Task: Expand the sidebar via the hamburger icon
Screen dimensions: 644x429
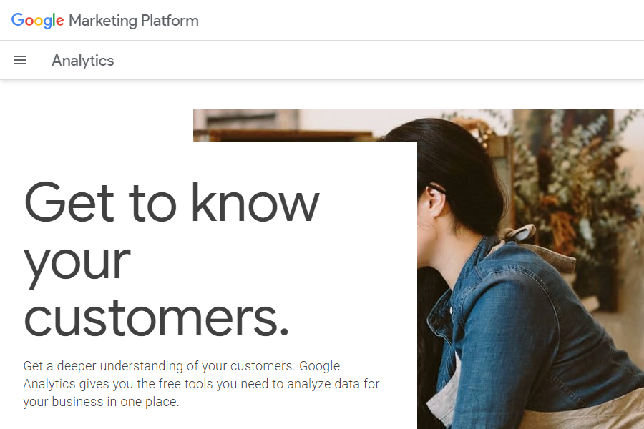Action: coord(19,60)
